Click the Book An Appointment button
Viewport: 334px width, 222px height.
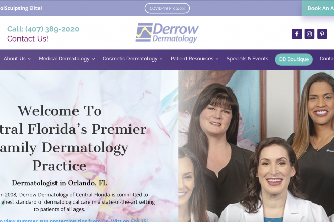point(318,8)
